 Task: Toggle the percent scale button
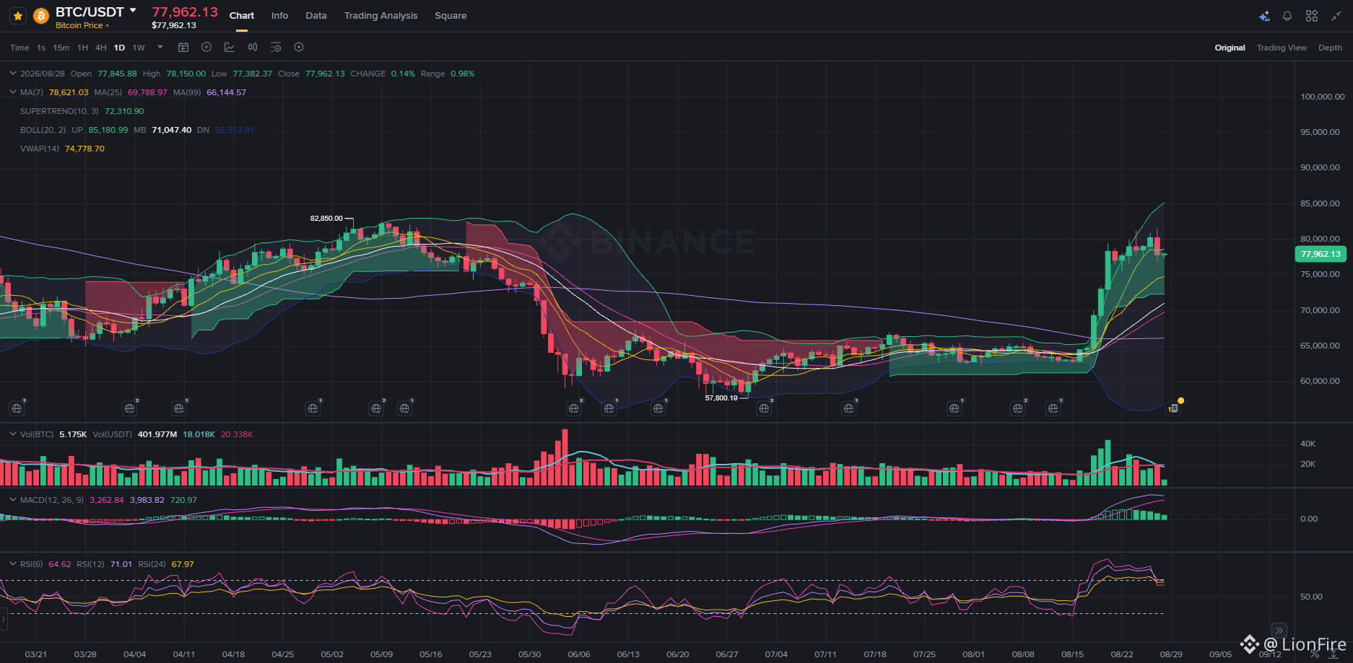[1314, 654]
